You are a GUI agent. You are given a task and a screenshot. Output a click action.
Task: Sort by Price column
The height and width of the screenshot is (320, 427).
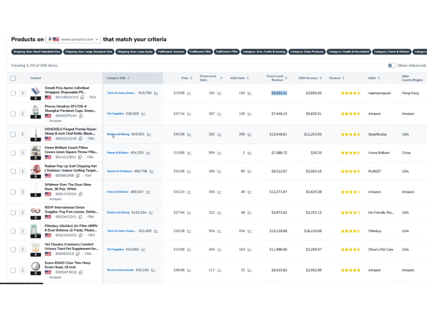pos(191,79)
